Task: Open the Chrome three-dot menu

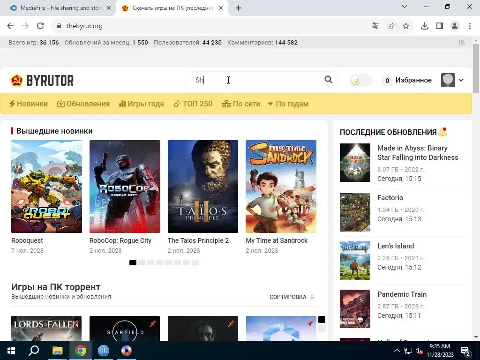Action: pyautogui.click(x=470, y=26)
